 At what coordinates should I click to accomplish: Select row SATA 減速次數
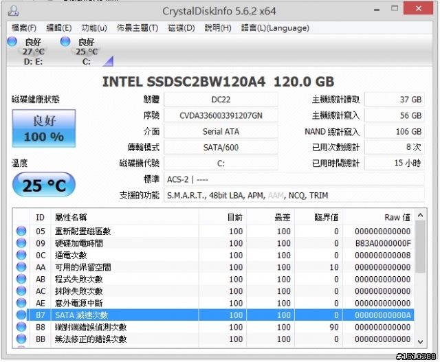213,315
